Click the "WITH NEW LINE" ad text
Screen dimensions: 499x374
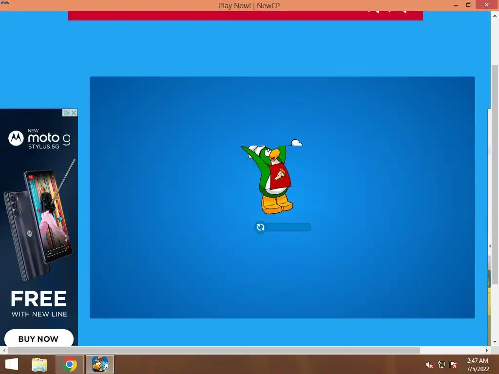pyautogui.click(x=39, y=314)
